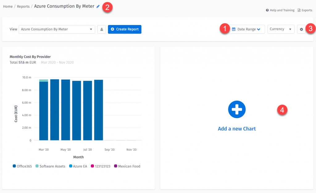This screenshot has height=193, width=316.
Task: Click the pencil edit icon beside report title
Action: [x=98, y=6]
